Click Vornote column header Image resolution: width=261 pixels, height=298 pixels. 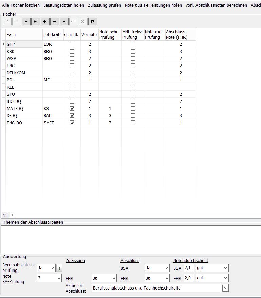(x=90, y=35)
